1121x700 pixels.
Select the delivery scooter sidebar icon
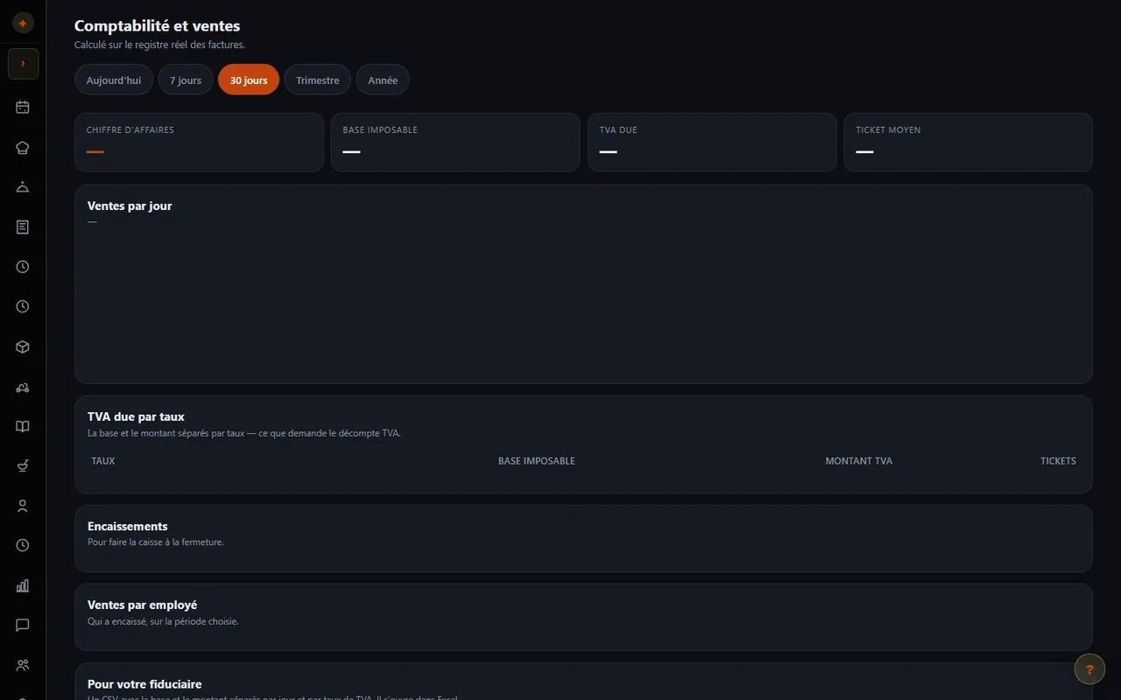(x=23, y=387)
